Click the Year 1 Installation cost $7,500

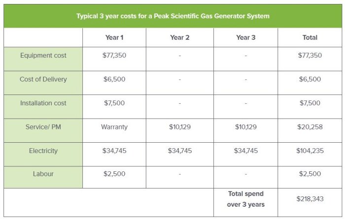pyautogui.click(x=114, y=103)
